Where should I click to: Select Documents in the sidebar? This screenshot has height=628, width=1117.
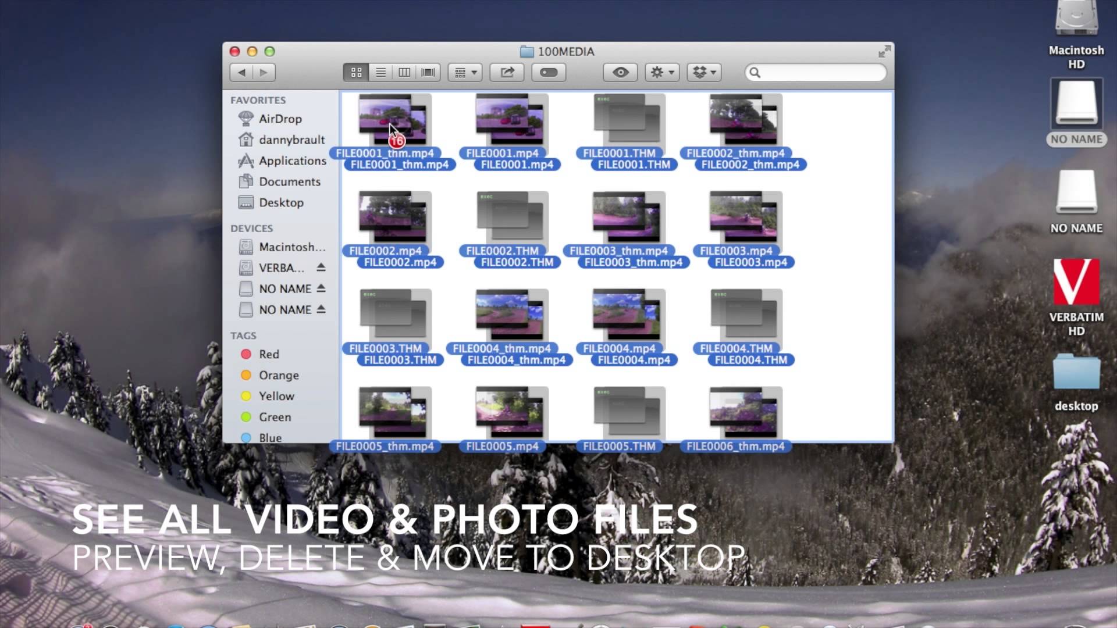[289, 181]
